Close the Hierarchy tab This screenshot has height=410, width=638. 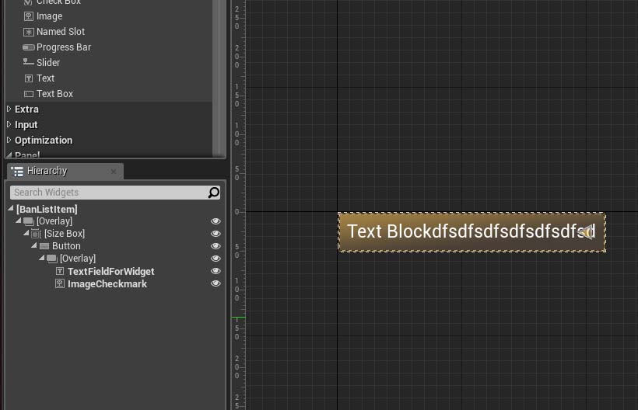(114, 172)
